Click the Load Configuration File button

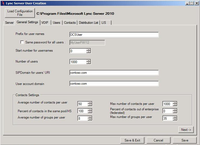tap(20, 13)
